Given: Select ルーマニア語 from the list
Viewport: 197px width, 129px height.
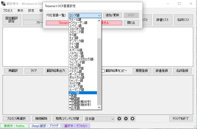Looking at the screenshot, I should click(x=83, y=90).
